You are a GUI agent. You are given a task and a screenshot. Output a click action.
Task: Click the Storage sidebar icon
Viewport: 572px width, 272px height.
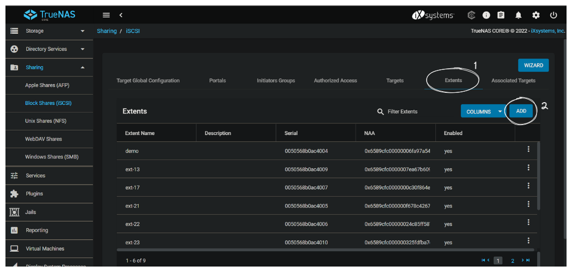14,31
